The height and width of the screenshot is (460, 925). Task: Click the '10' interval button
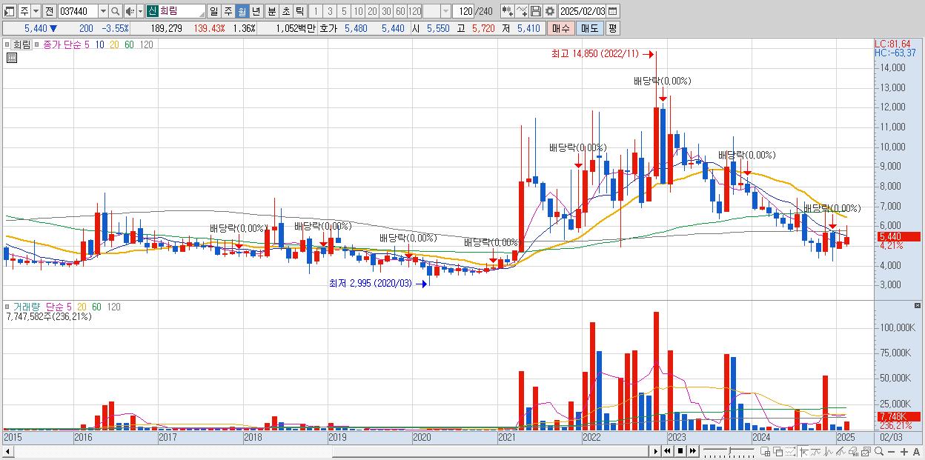click(358, 11)
